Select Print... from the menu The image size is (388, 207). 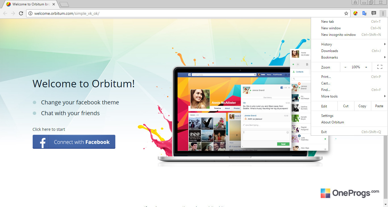[349, 77]
